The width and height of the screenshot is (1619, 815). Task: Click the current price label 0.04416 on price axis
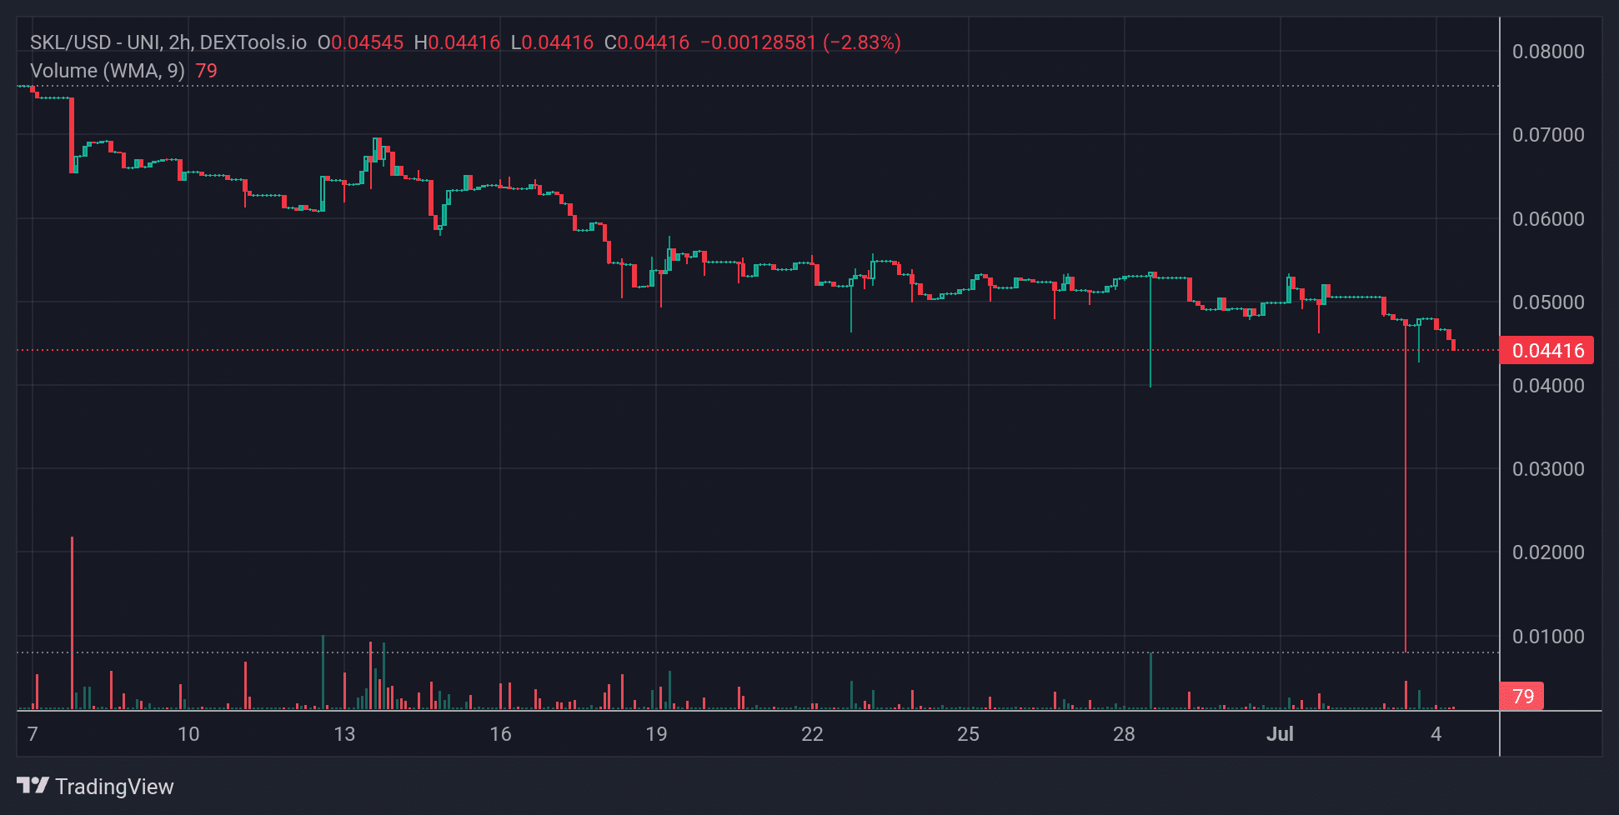(1546, 351)
